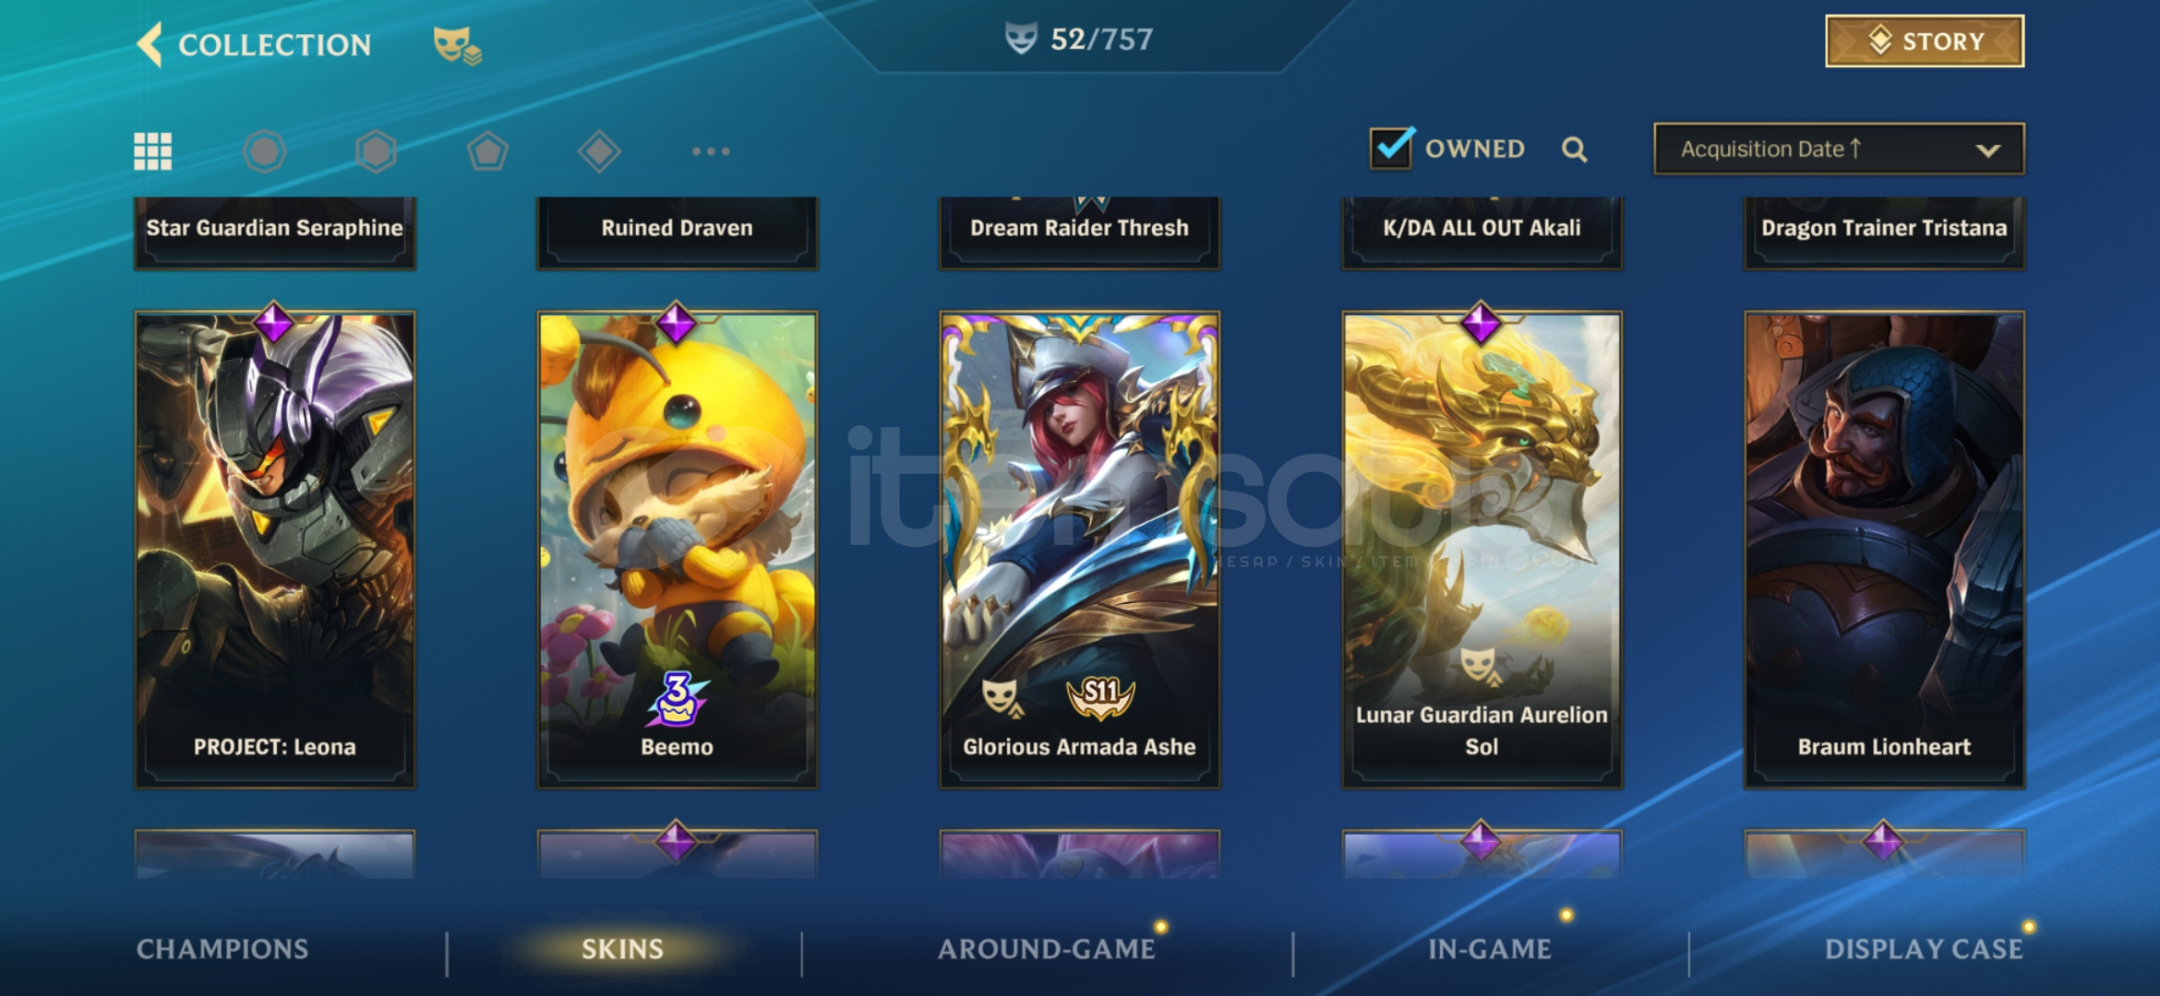Filter by the diamond rarity gem icon
This screenshot has height=996, width=2160.
tap(599, 151)
